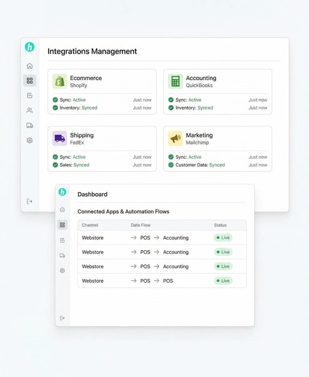The width and height of the screenshot is (309, 377).
Task: Click Mailchimp Customer Data check icon
Action: [x=171, y=165]
